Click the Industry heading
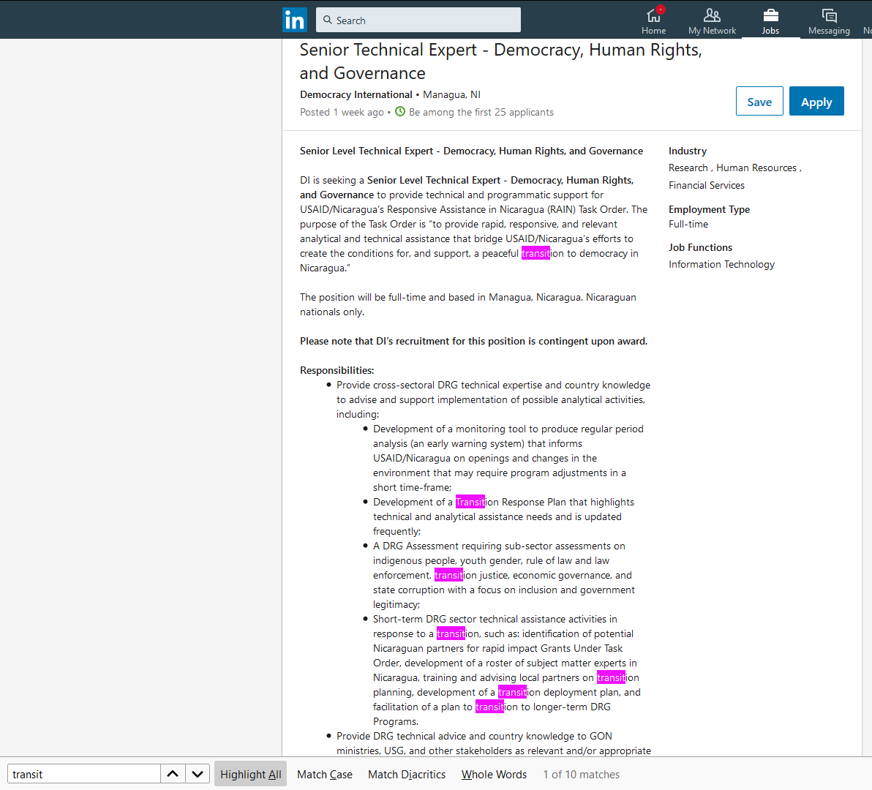Viewport: 872px width, 790px height. (688, 151)
